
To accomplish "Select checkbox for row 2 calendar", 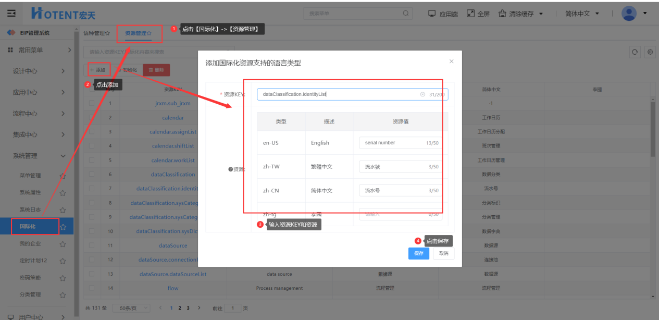I will (92, 118).
